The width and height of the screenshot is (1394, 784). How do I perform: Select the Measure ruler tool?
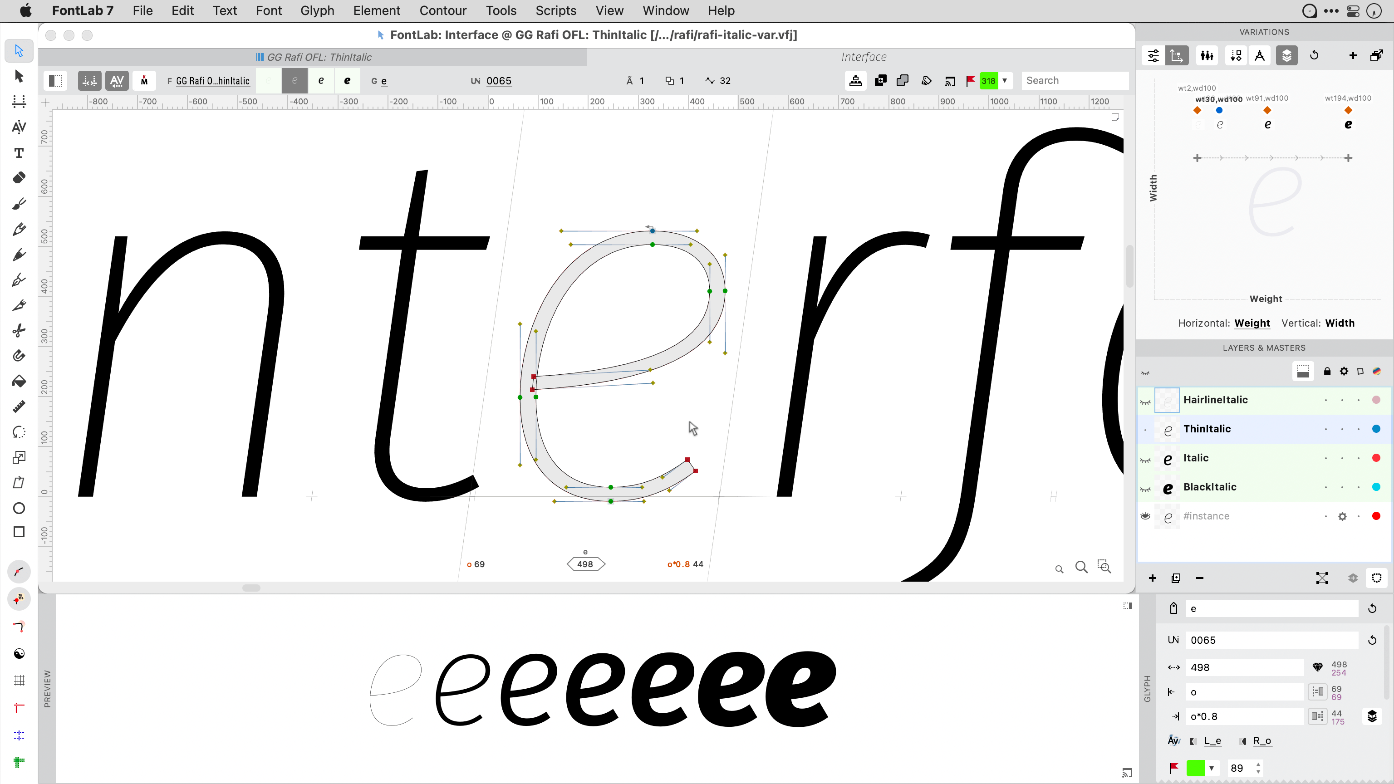pyautogui.click(x=19, y=407)
